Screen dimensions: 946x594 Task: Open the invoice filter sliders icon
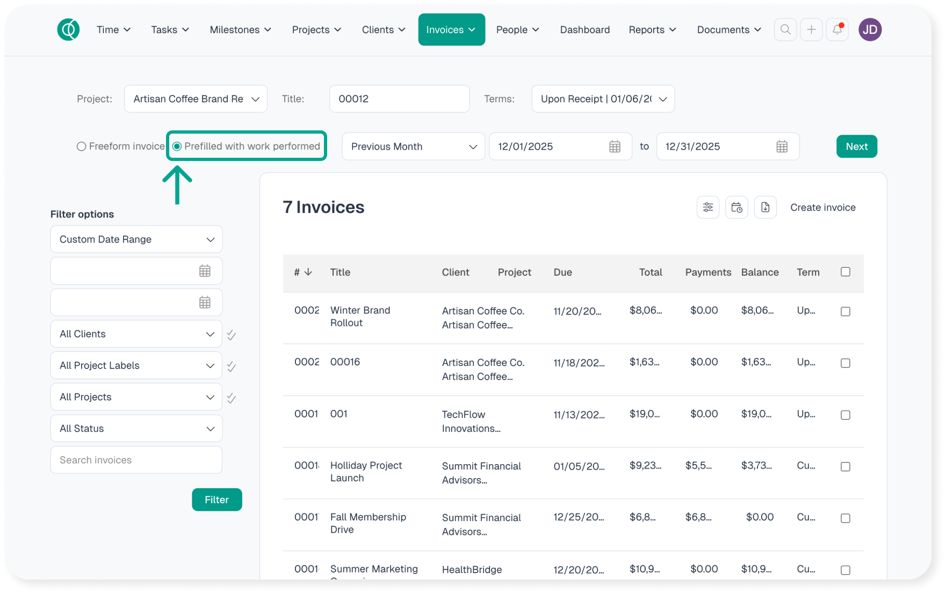[x=708, y=207]
